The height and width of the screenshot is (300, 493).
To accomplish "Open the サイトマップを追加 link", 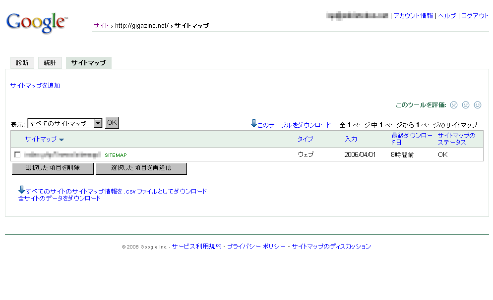I will pos(35,85).
